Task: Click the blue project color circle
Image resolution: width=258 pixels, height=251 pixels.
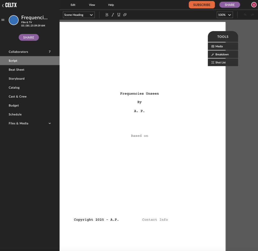Action: [x=14, y=20]
